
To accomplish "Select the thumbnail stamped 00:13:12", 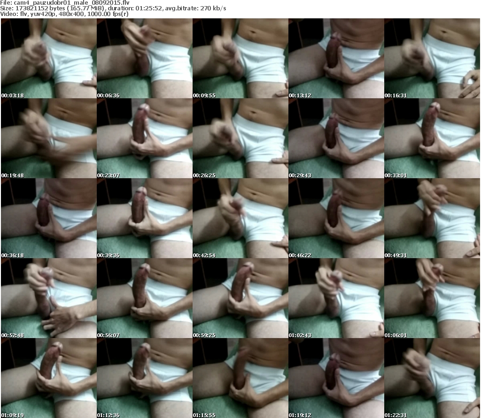I will (x=336, y=58).
